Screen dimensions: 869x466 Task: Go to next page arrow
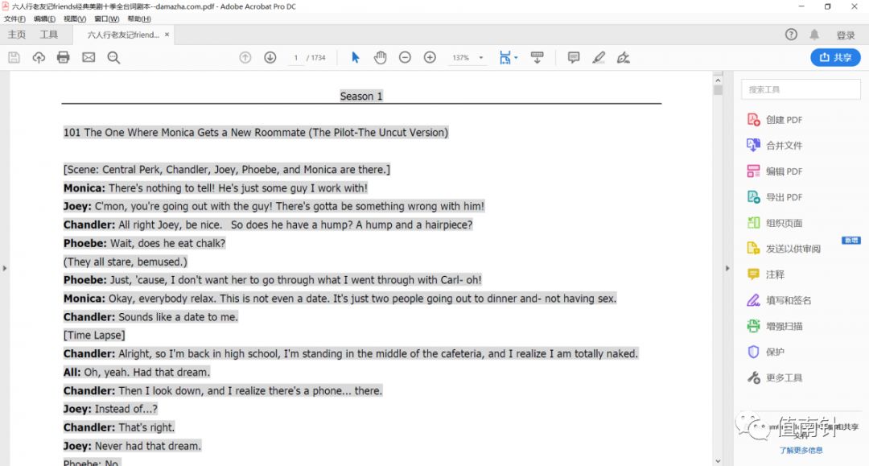coord(270,58)
